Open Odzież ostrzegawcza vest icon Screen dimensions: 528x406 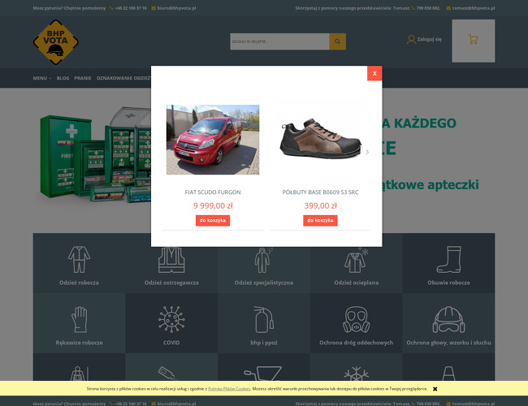coord(171,260)
